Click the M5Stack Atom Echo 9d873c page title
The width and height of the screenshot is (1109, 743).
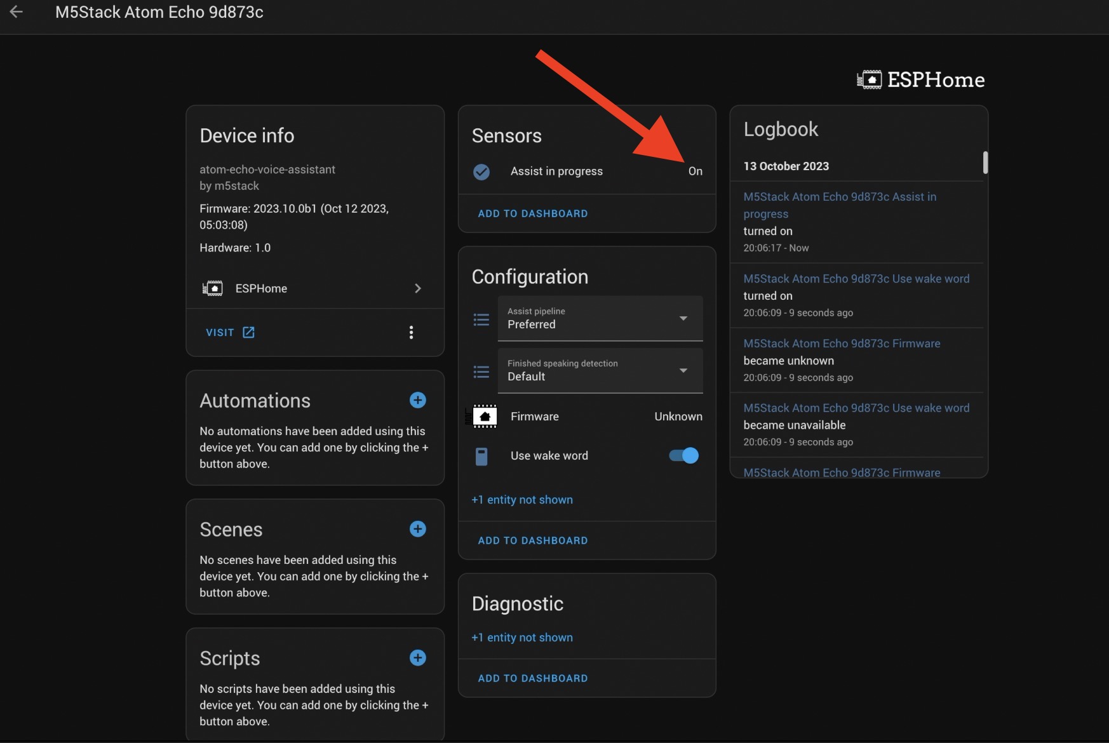tap(159, 12)
